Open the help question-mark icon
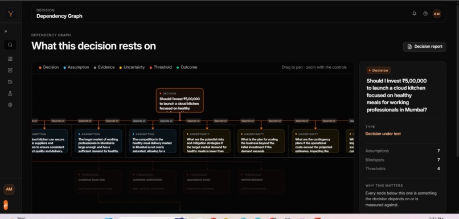459x219 pixels. tap(425, 14)
